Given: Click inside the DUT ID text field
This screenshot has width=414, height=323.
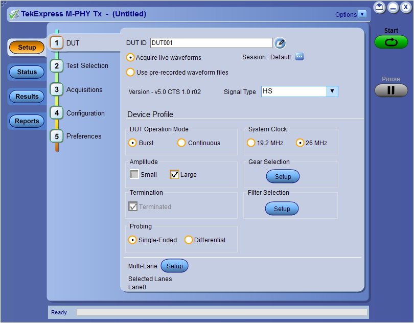Looking at the screenshot, I should click(x=211, y=43).
